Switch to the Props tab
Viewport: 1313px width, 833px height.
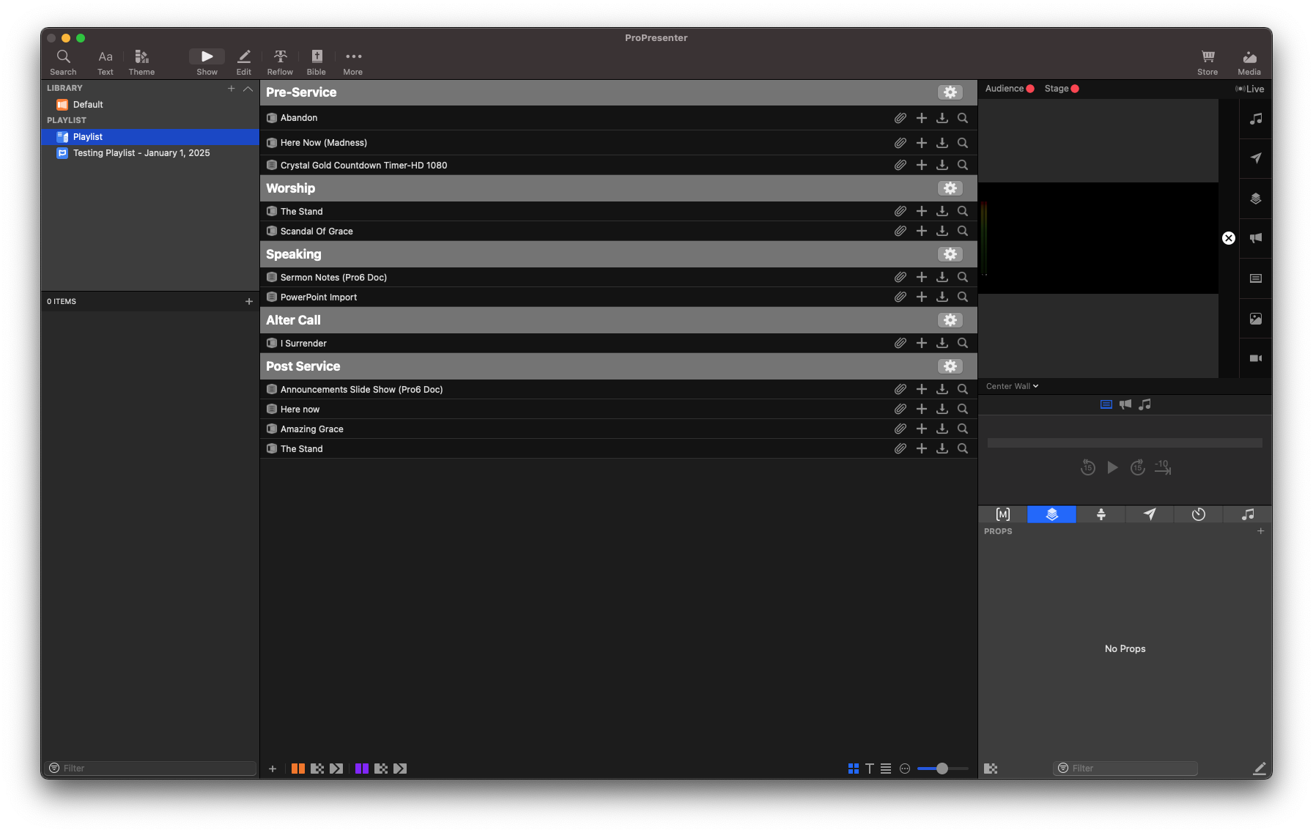[x=1052, y=514]
